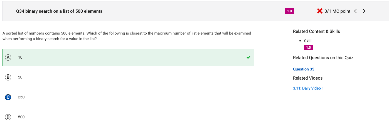The height and width of the screenshot is (123, 389).
Task: Go to the previous question arrow
Action: pyautogui.click(x=355, y=11)
